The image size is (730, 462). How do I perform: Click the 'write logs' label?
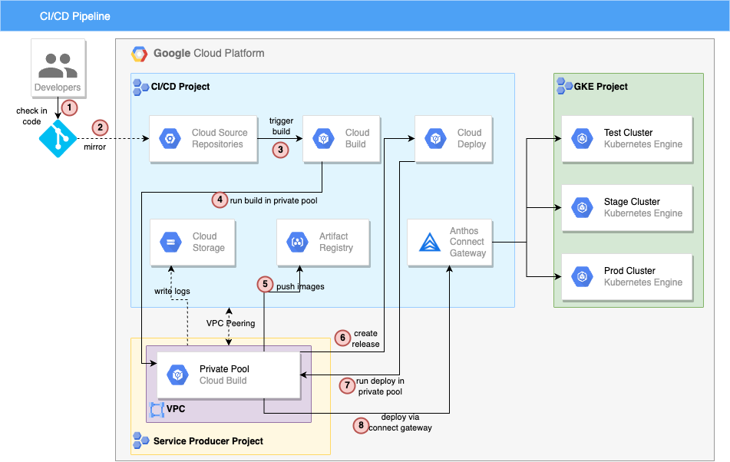tap(172, 292)
